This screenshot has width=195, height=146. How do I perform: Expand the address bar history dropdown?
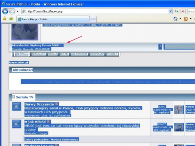tap(170, 11)
